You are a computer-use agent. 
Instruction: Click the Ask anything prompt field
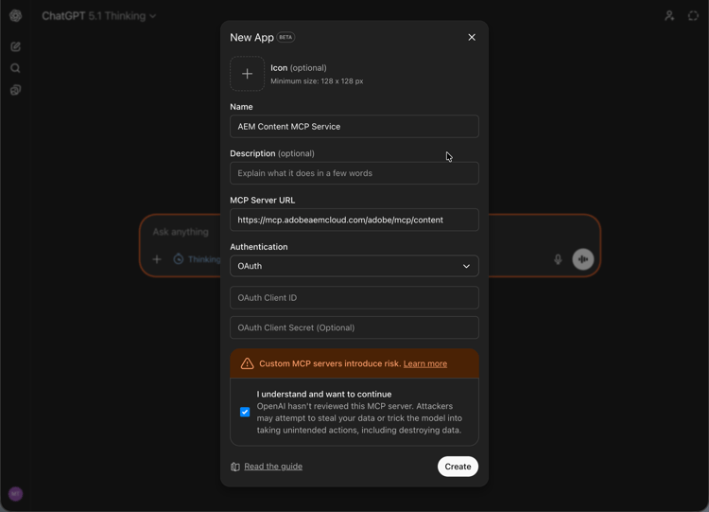[x=181, y=232]
